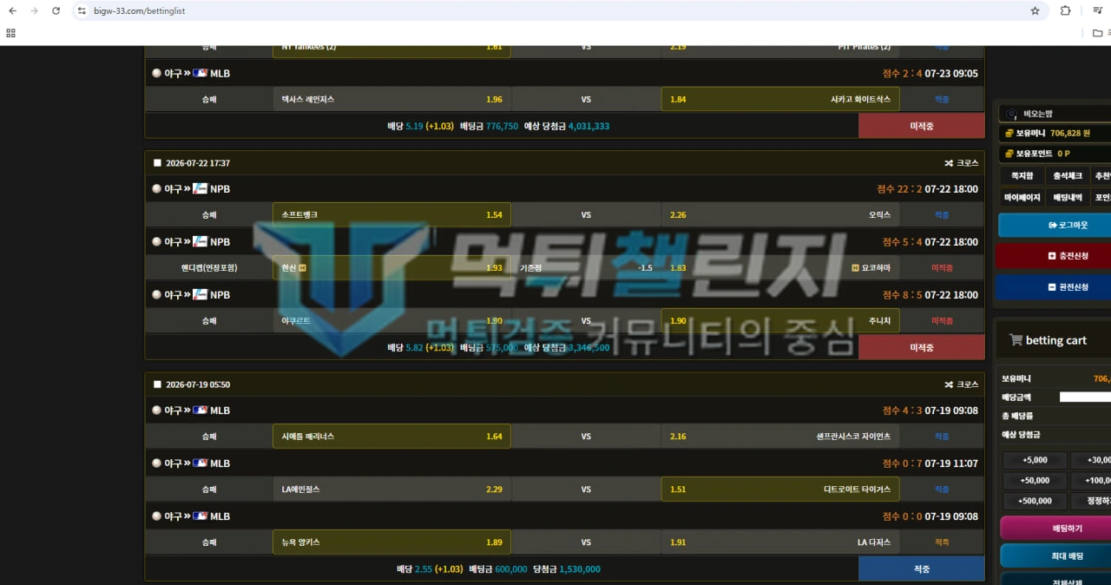The height and width of the screenshot is (585, 1111).
Task: Click the browser forward arrow
Action: (x=34, y=10)
